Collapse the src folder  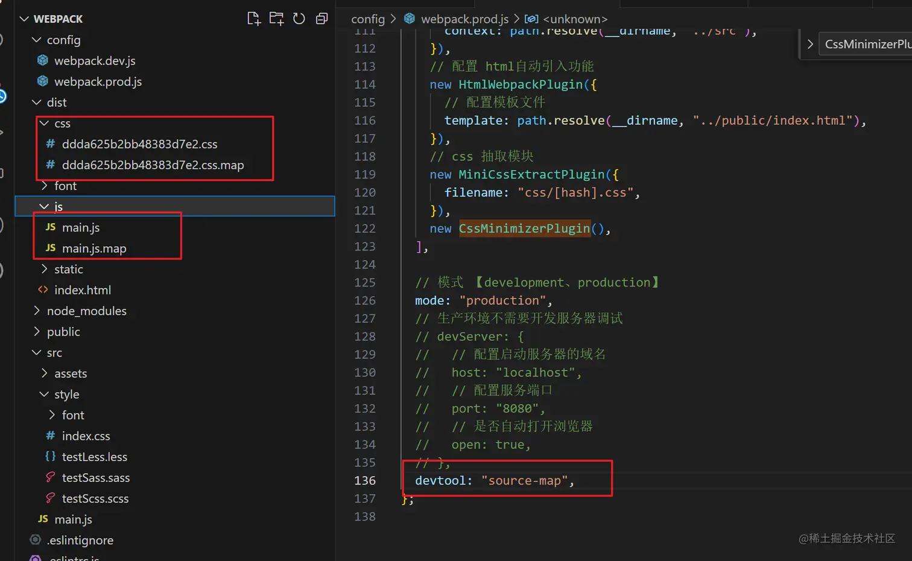pos(37,352)
